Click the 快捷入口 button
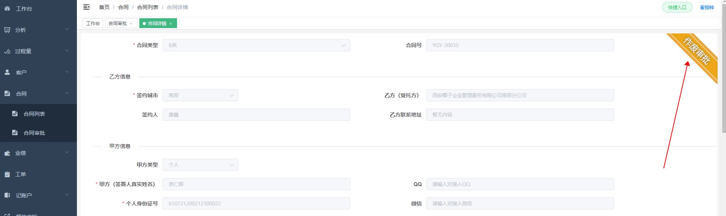Screen dimensions: 726x216 tap(677, 7)
